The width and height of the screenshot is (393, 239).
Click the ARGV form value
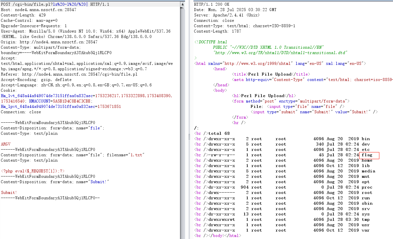tap(6, 144)
